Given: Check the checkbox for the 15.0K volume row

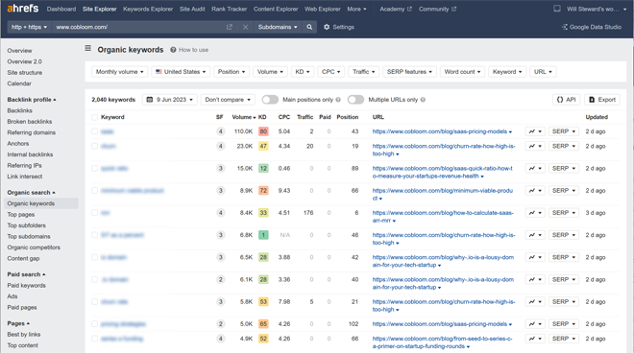Looking at the screenshot, I should pos(94,169).
